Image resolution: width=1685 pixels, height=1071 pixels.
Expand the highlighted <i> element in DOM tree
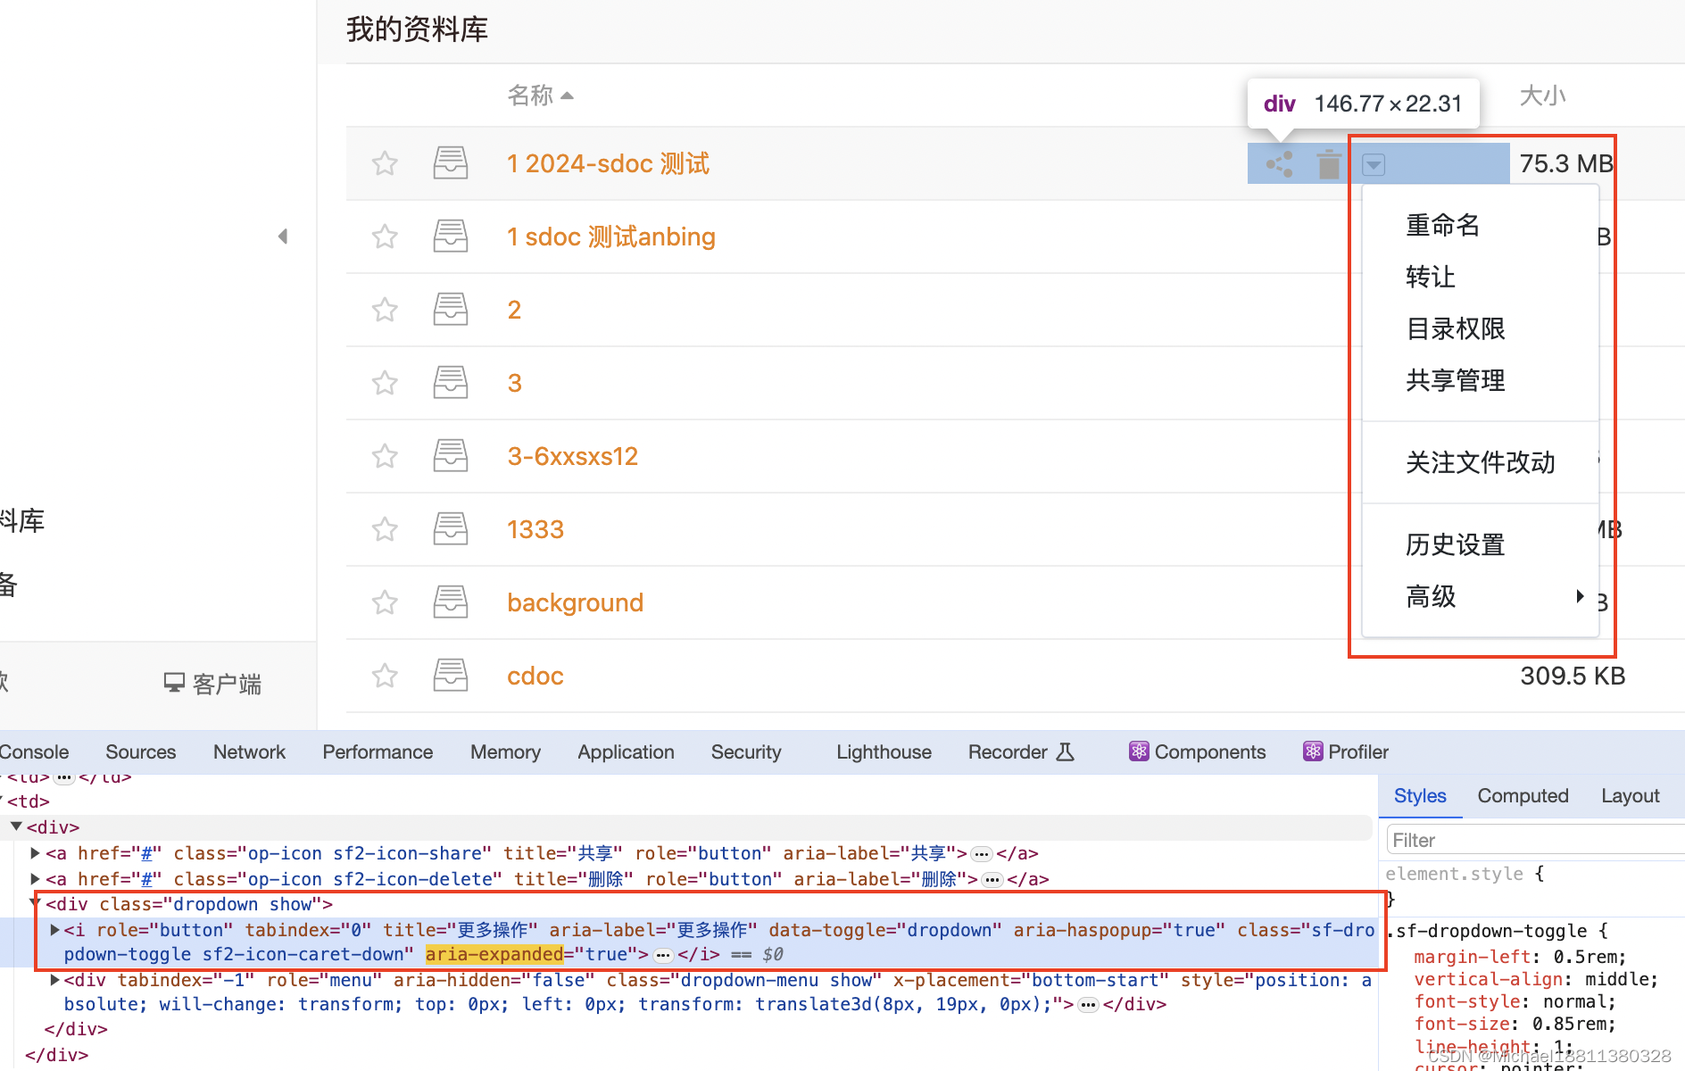pos(54,930)
